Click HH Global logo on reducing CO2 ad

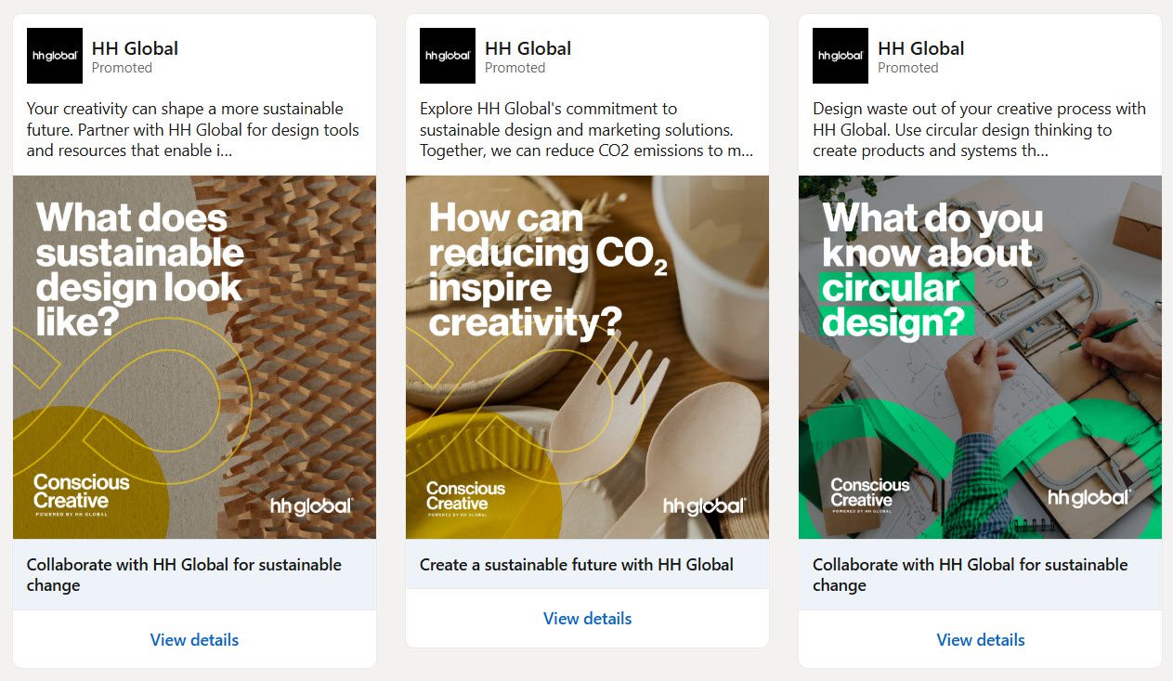[x=447, y=56]
